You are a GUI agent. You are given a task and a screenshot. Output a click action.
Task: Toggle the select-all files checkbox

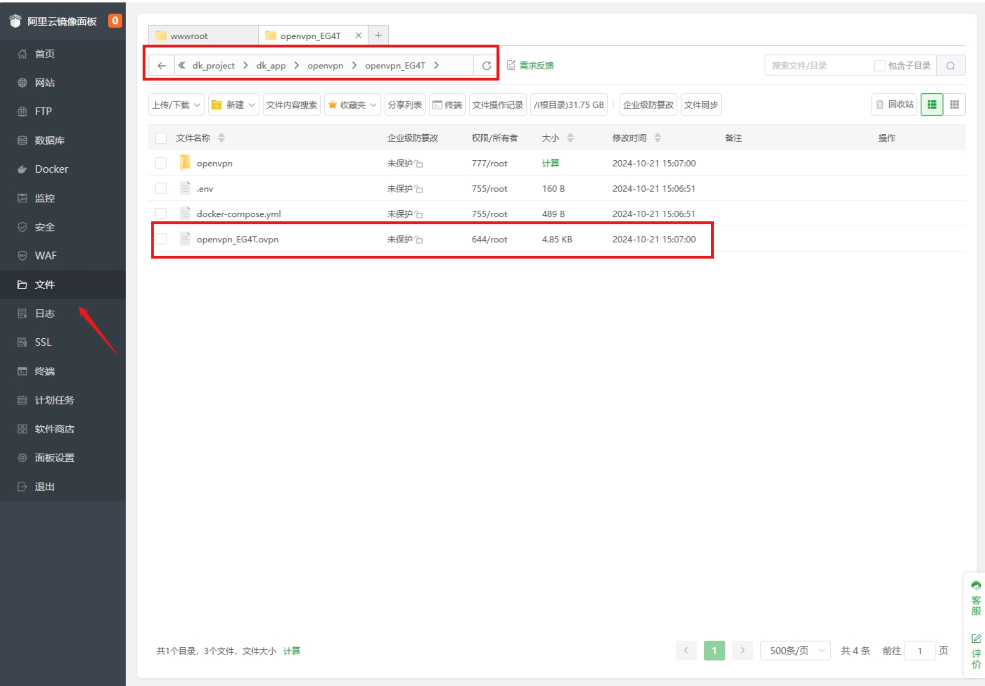click(x=161, y=138)
